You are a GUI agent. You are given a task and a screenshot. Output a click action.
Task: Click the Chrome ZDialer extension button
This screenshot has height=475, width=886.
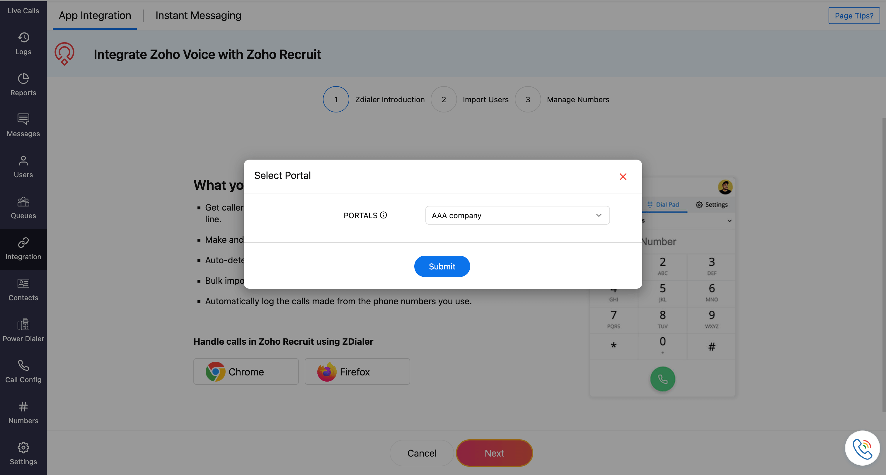point(246,372)
